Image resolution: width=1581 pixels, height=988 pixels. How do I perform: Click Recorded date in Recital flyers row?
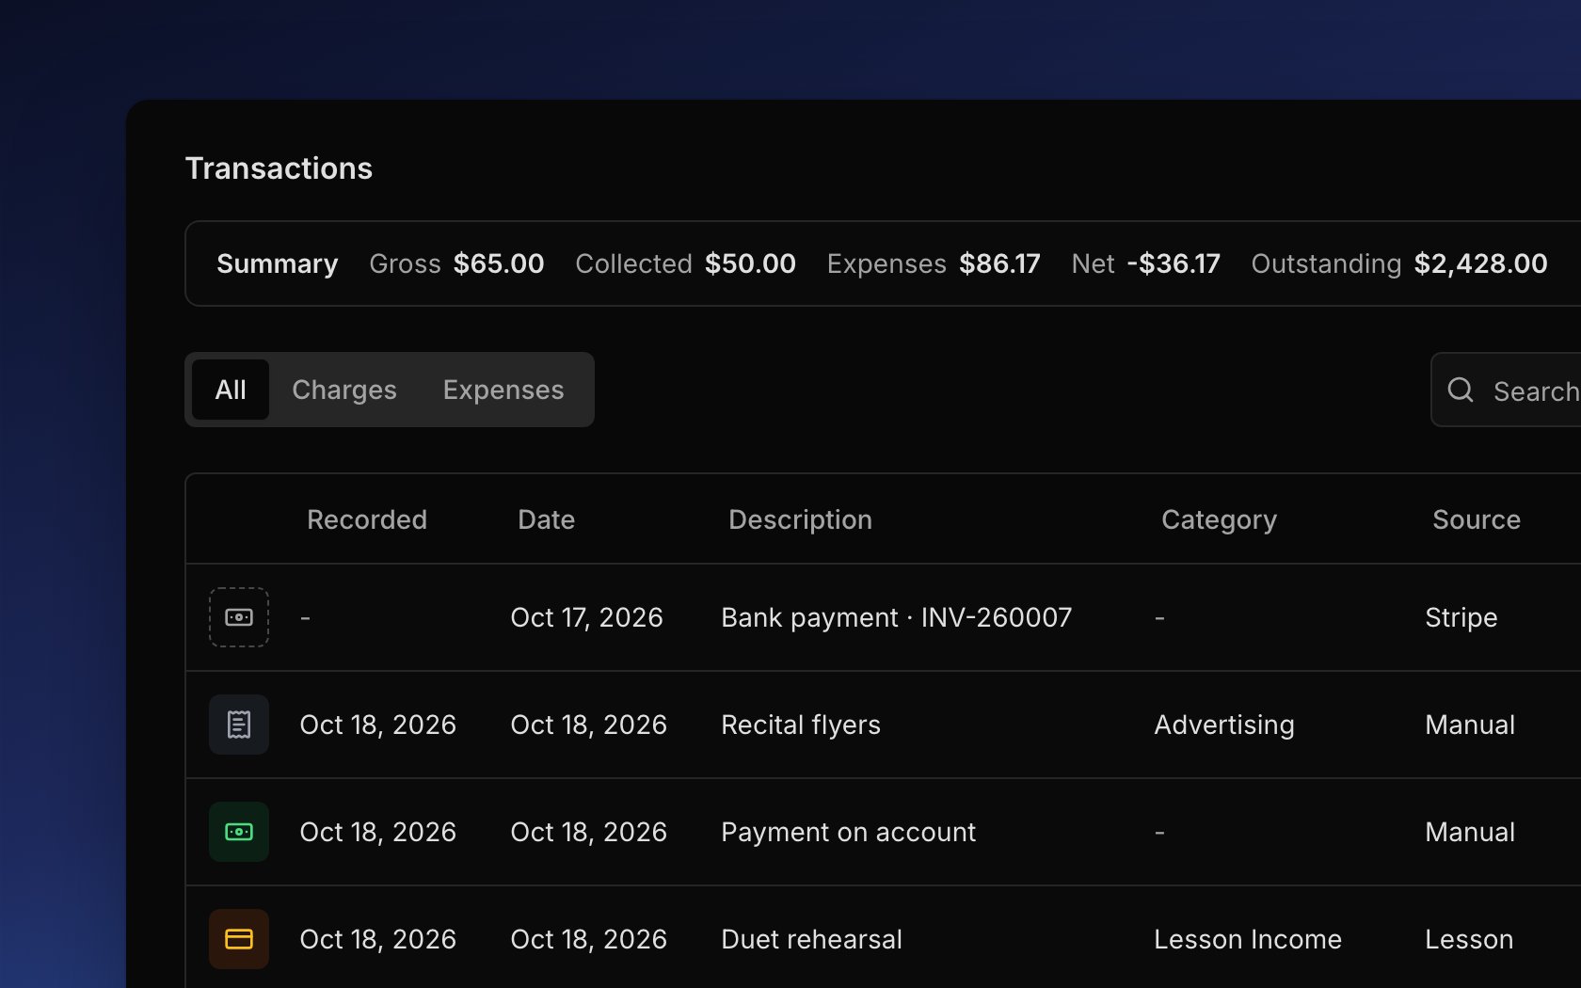click(x=377, y=725)
